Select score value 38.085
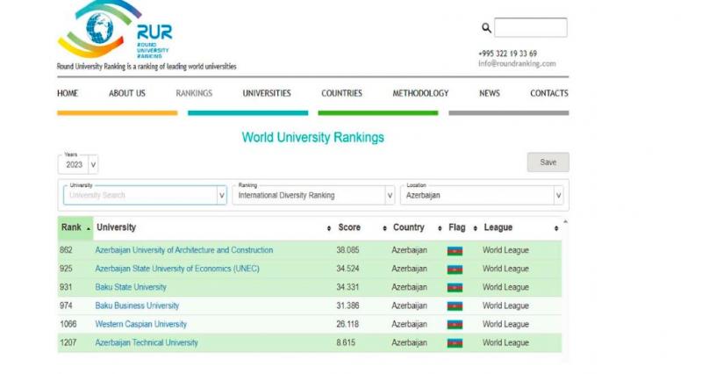Image resolution: width=702 pixels, height=374 pixels. point(347,250)
